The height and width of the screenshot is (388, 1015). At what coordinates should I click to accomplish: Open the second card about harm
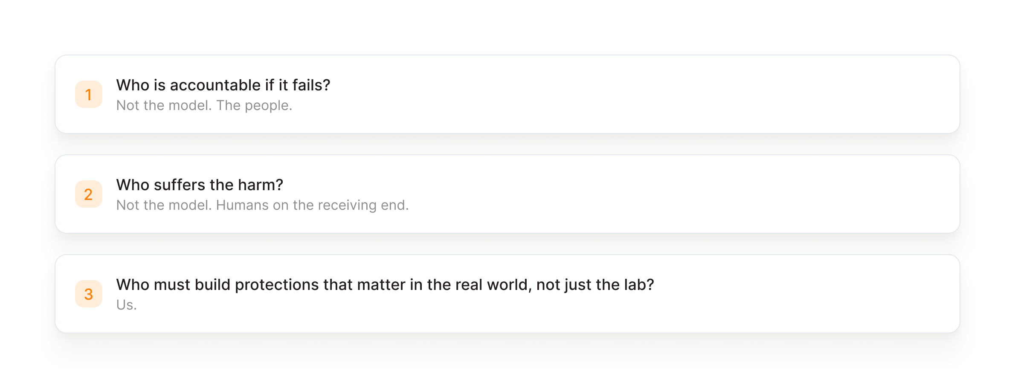coord(507,194)
